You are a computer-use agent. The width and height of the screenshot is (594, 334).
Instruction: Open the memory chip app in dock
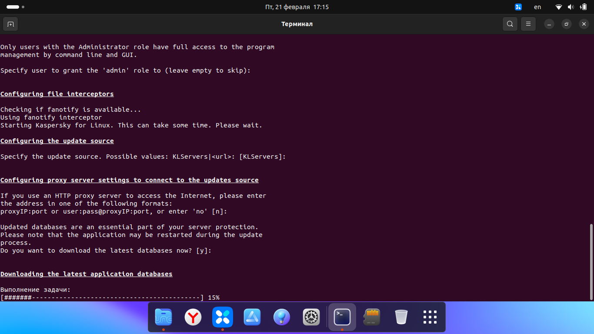click(372, 317)
